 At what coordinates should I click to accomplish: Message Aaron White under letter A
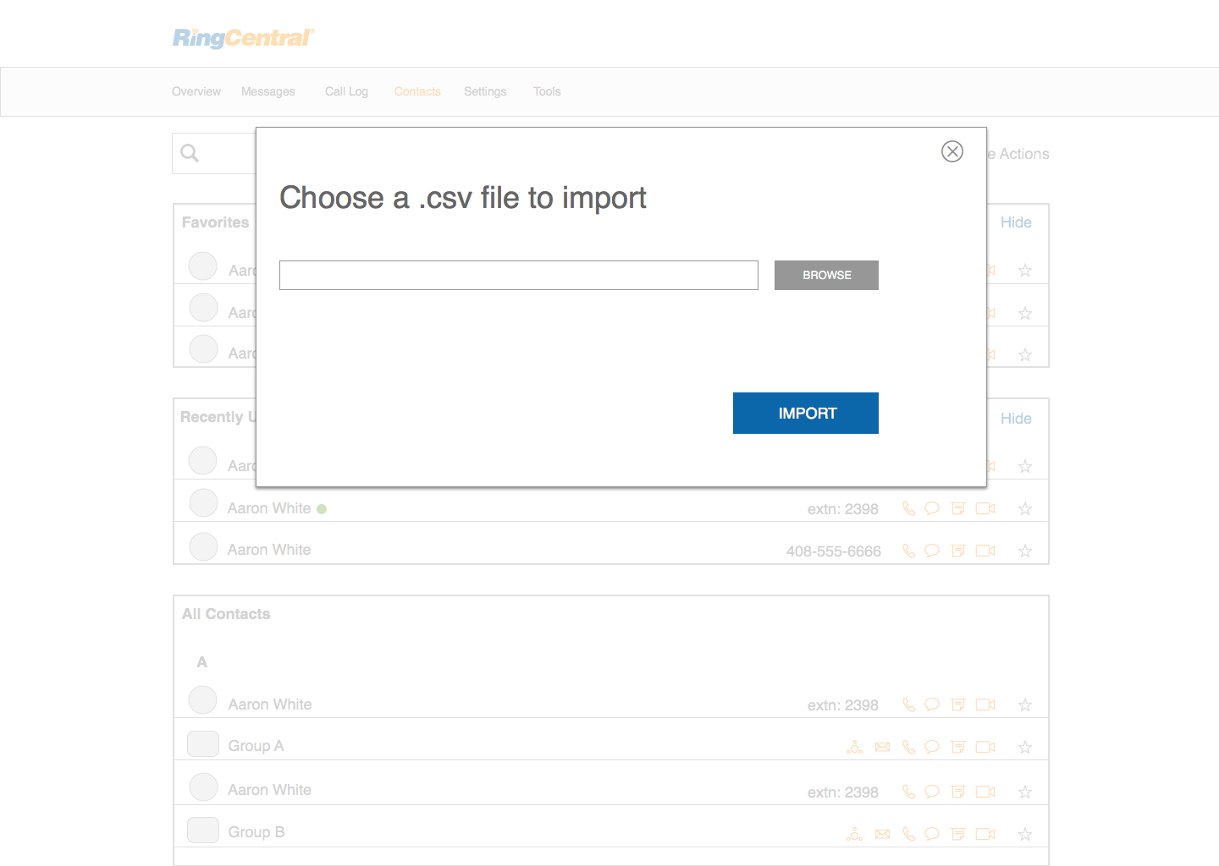(x=932, y=704)
